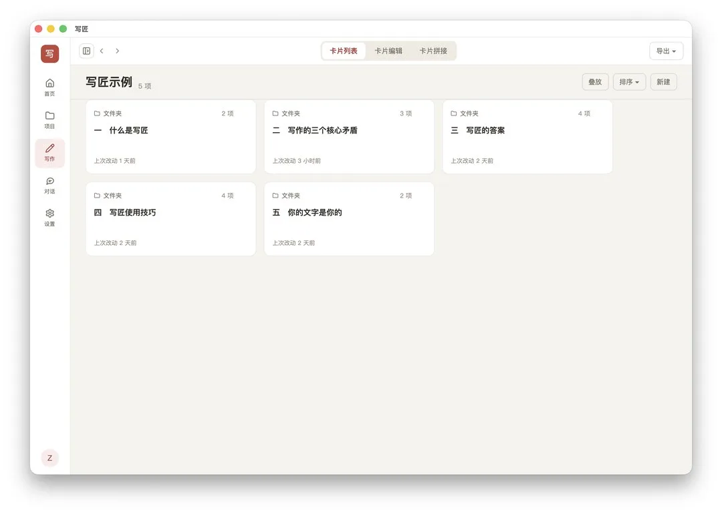722x514 pixels.
Task: Open card 二 写作的三个核心矛盾
Action: click(349, 137)
